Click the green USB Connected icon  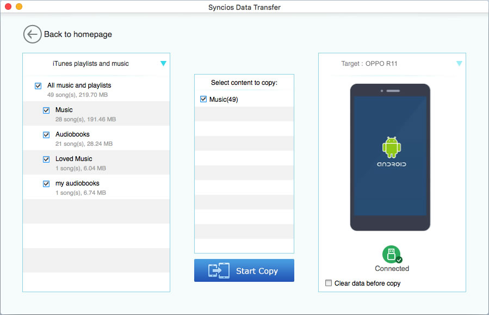392,255
